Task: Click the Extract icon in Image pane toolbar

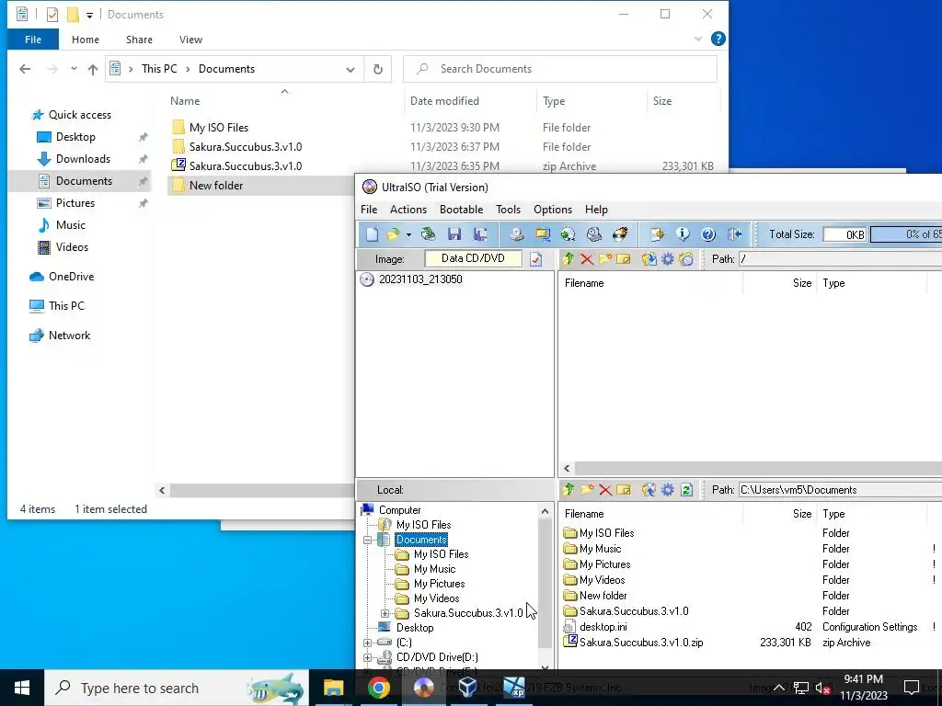Action: (x=649, y=258)
